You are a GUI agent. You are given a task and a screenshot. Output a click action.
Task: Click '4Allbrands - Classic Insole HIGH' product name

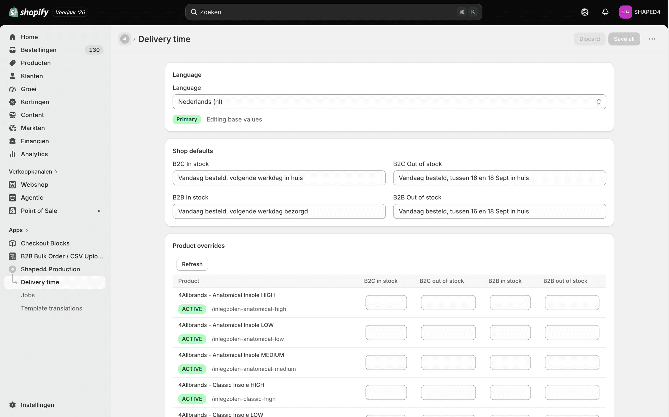[221, 385]
